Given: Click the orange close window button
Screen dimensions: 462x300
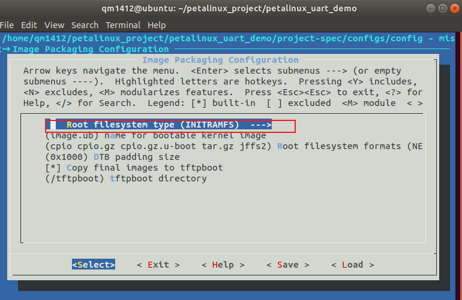Looking at the screenshot, I should click(455, 8).
